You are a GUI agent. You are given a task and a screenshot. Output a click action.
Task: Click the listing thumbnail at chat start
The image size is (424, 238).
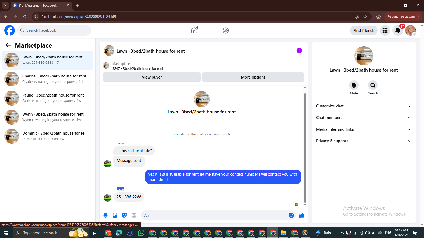coord(202,99)
